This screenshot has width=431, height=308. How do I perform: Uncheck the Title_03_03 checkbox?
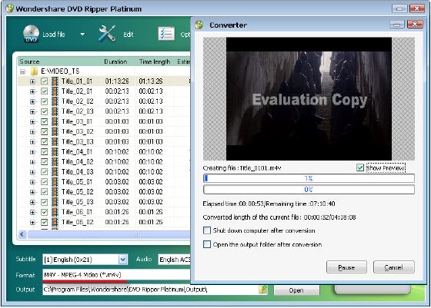coord(44,142)
